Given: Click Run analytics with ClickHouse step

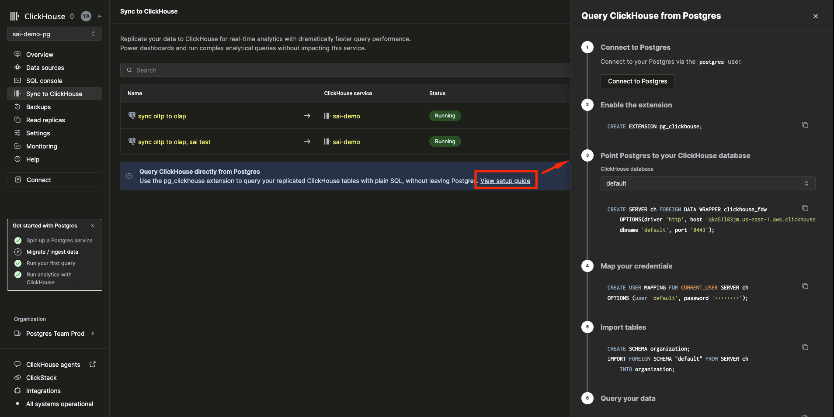Looking at the screenshot, I should (49, 279).
